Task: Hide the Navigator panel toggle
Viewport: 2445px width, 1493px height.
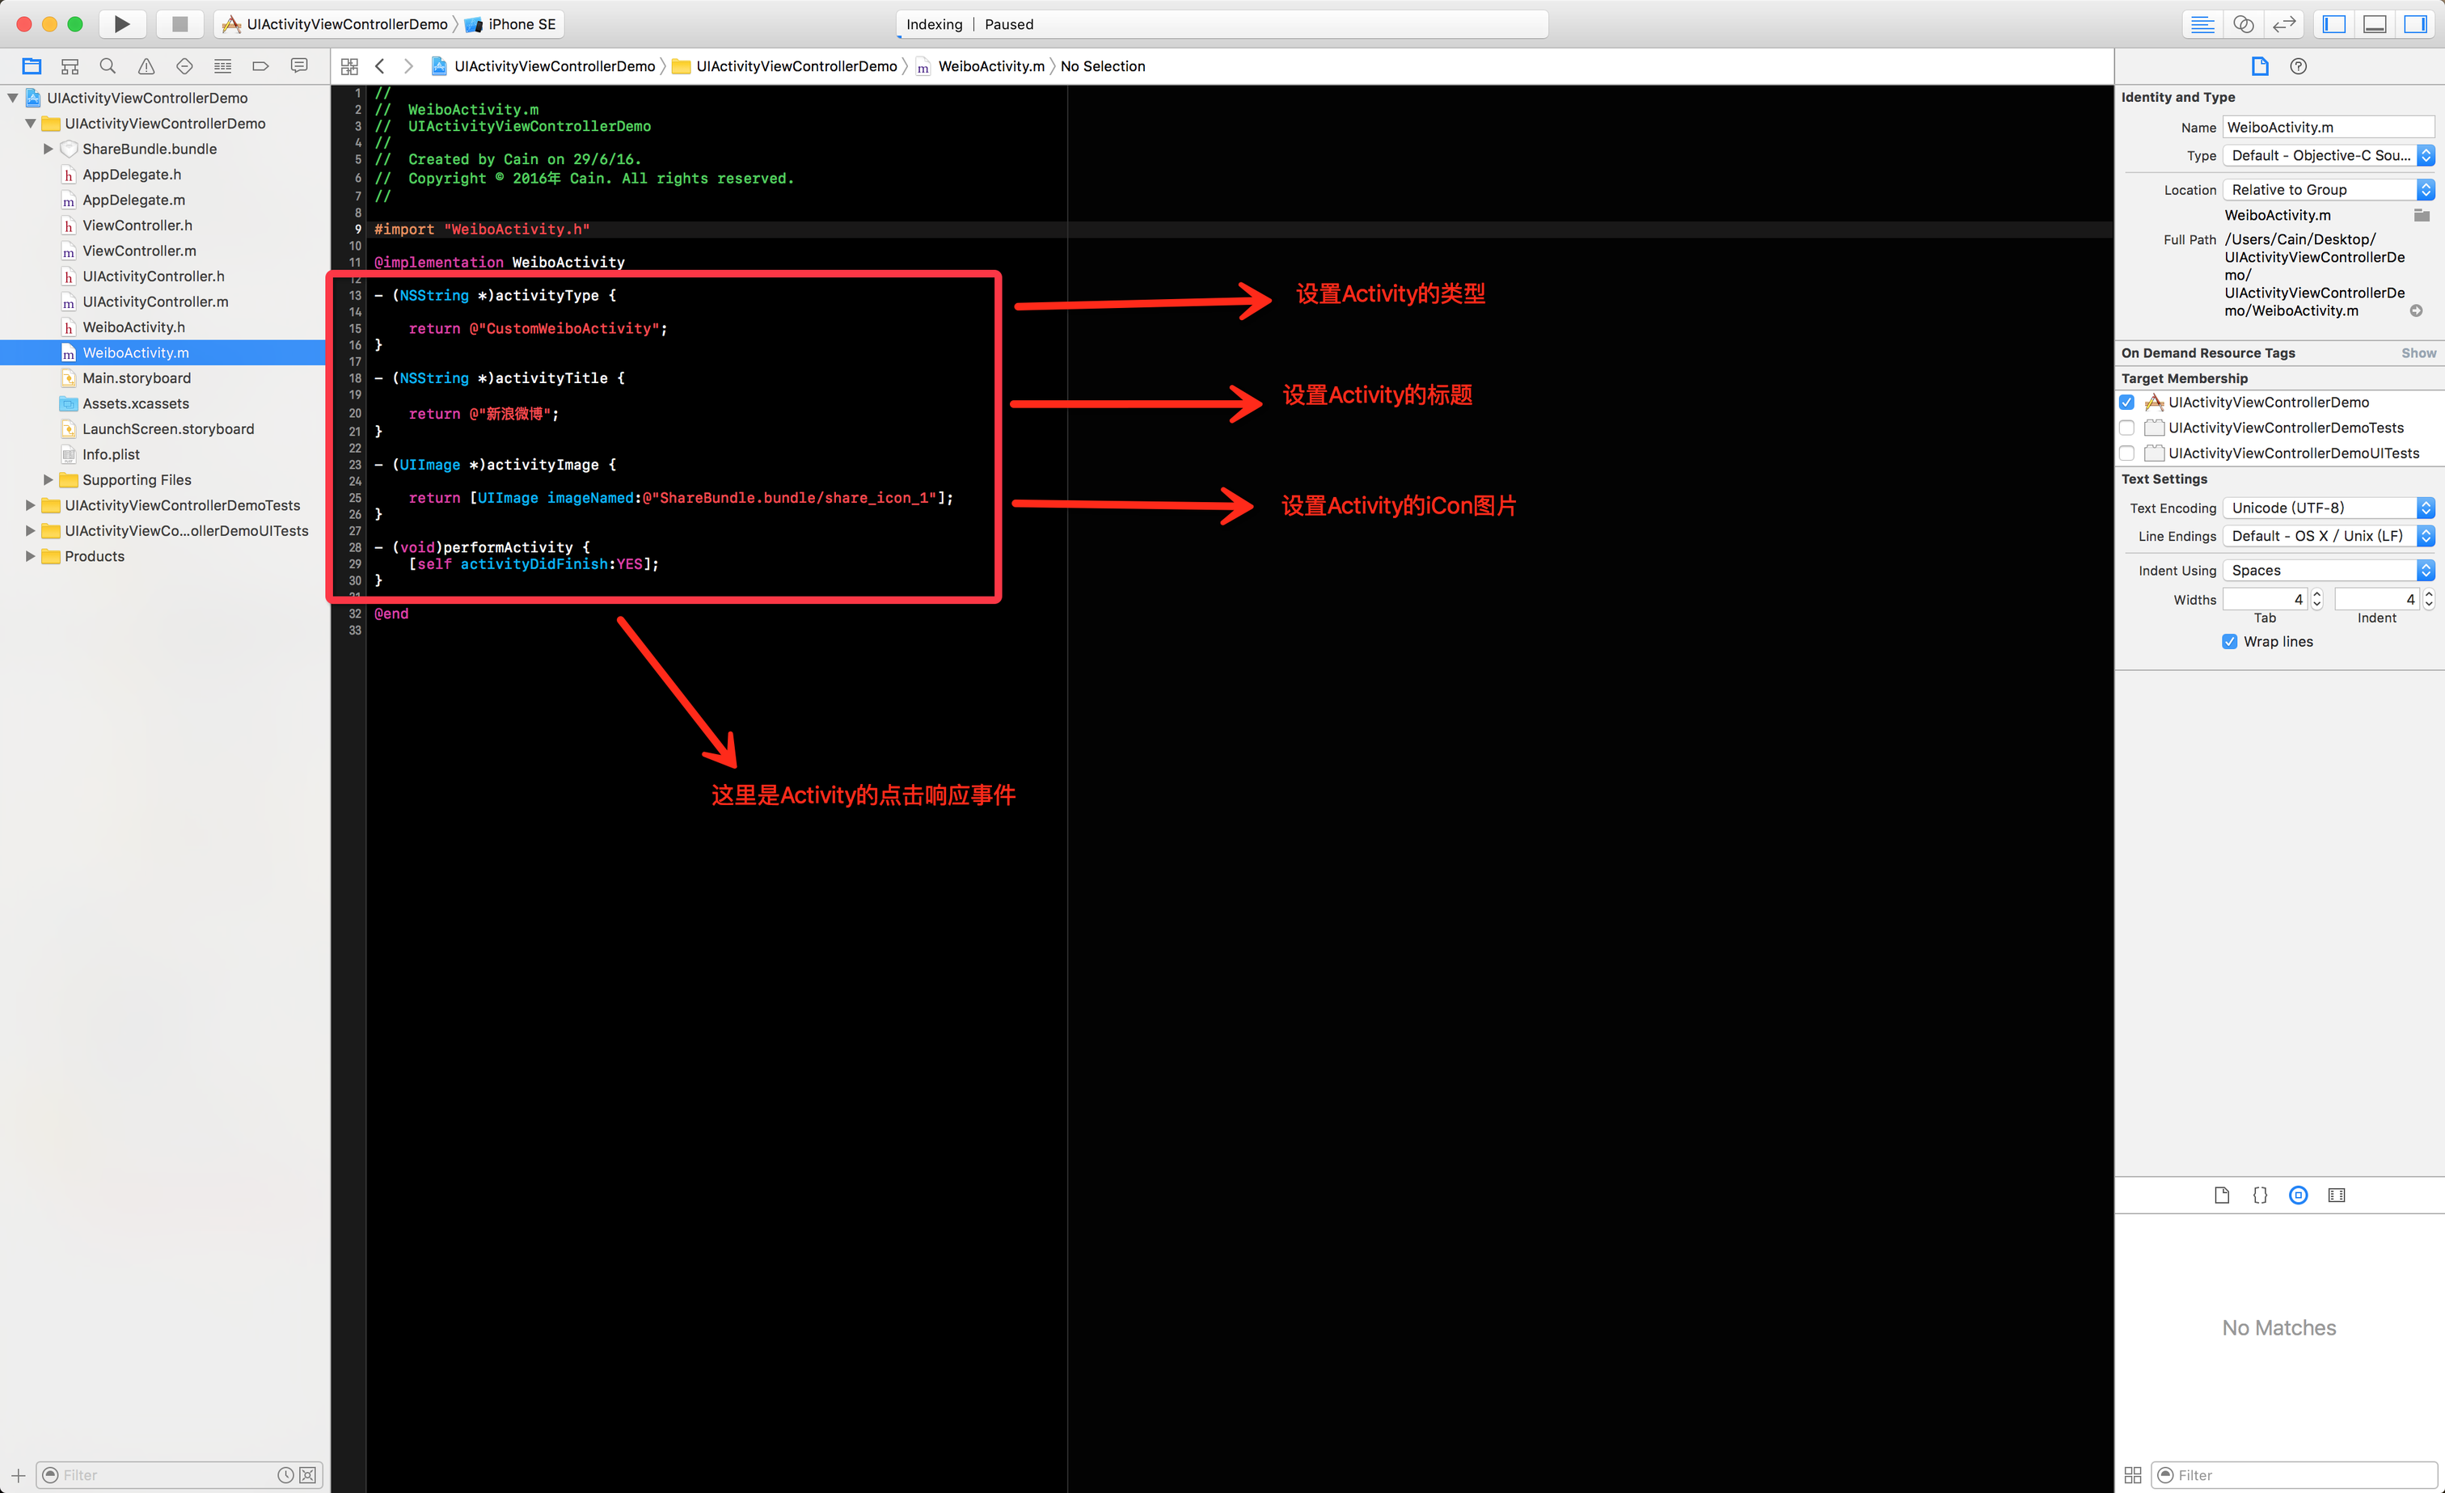Action: point(2334,23)
